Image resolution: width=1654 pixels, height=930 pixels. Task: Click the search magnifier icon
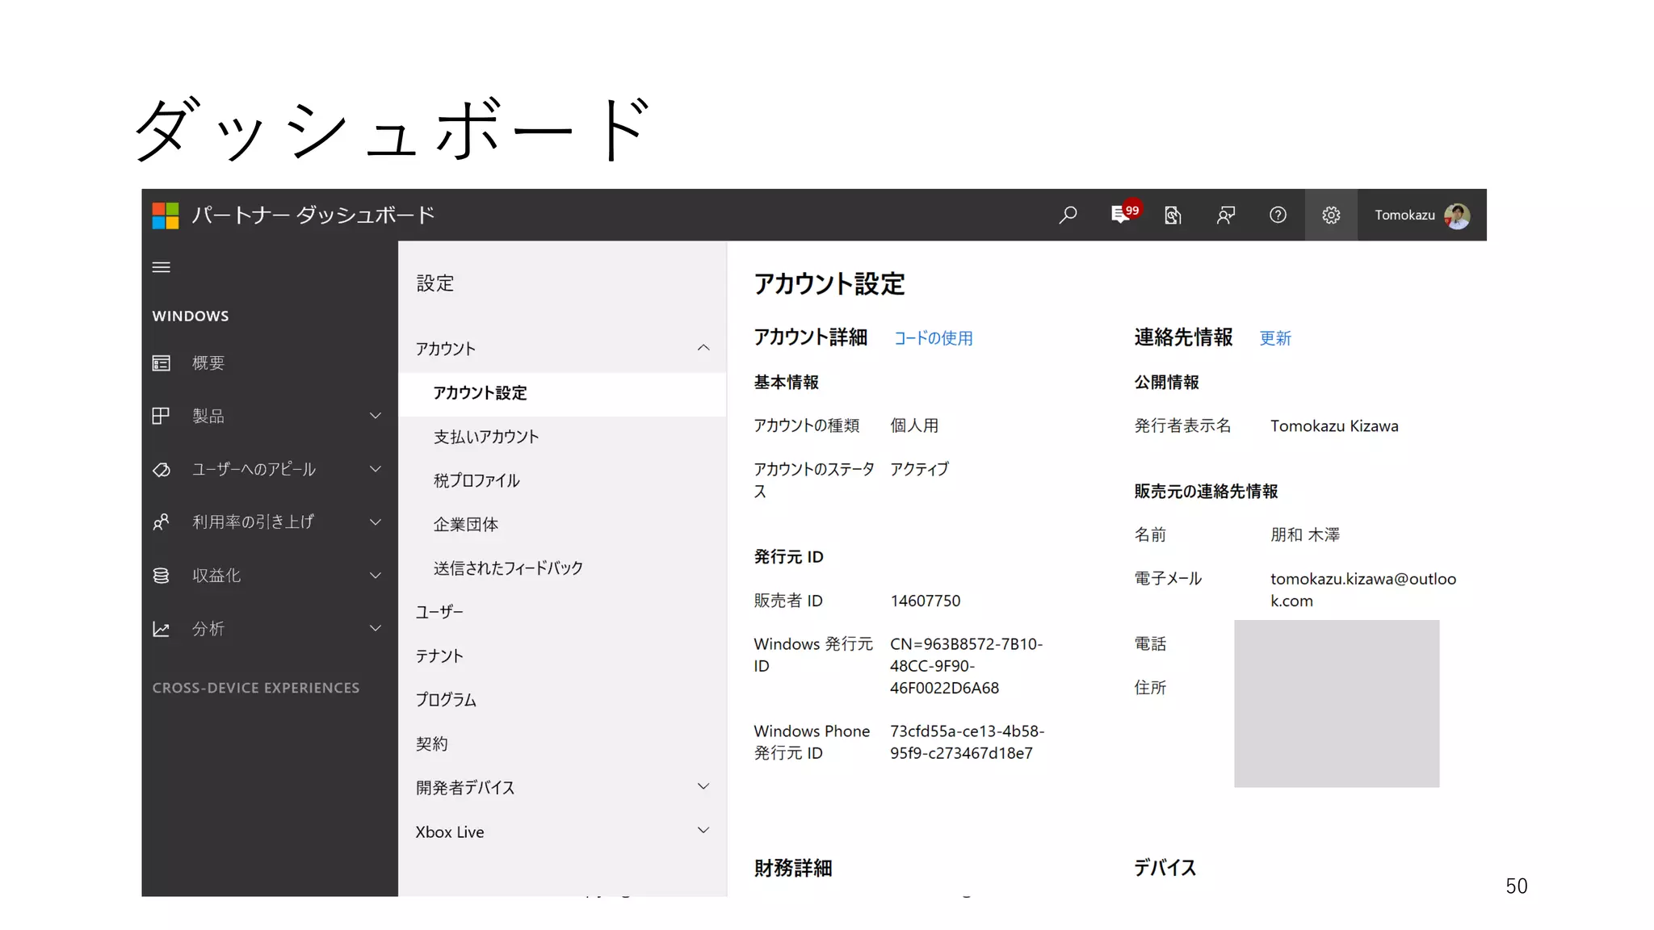[1068, 215]
